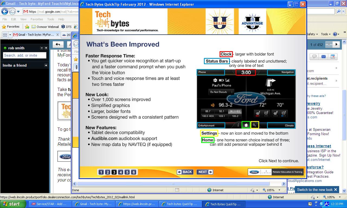Click plus icon beside rob smith
The height and width of the screenshot is (208, 347).
46,48
